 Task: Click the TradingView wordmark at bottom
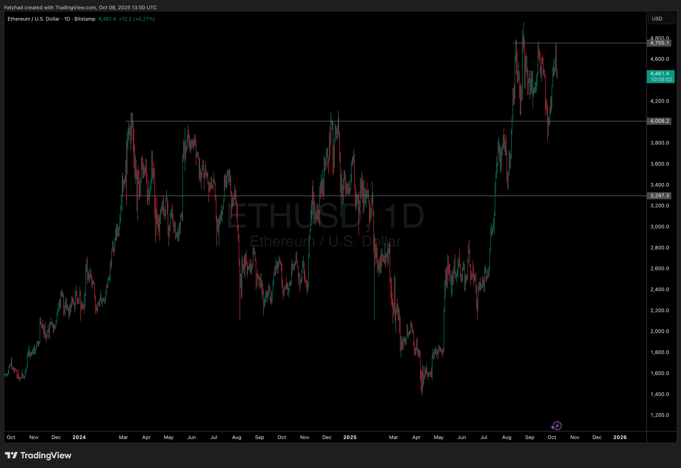pos(46,456)
